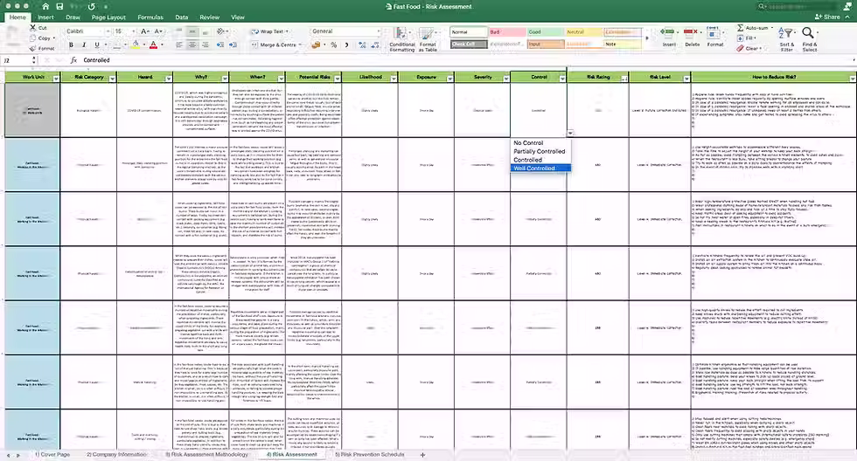The image size is (857, 461).
Task: Toggle centre horizontal alignment
Action: [192, 45]
